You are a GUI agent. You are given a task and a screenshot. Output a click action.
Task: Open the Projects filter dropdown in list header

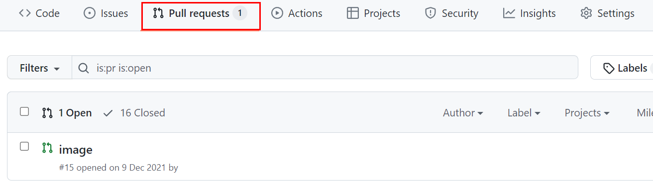pos(587,113)
